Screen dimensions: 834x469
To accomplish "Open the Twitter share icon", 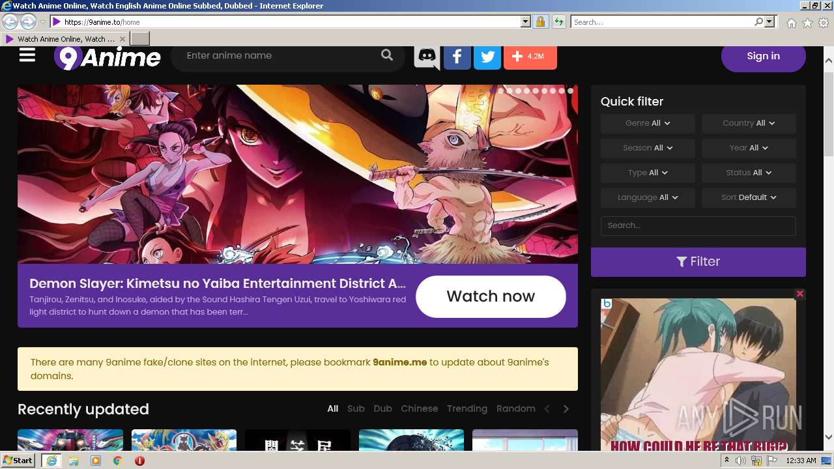I will tap(487, 57).
